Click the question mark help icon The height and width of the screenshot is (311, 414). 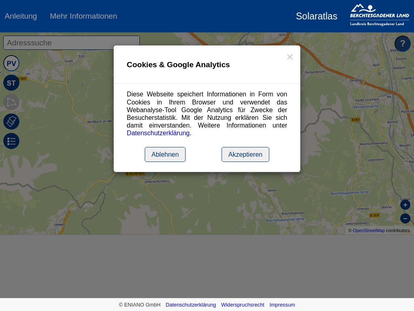[402, 43]
